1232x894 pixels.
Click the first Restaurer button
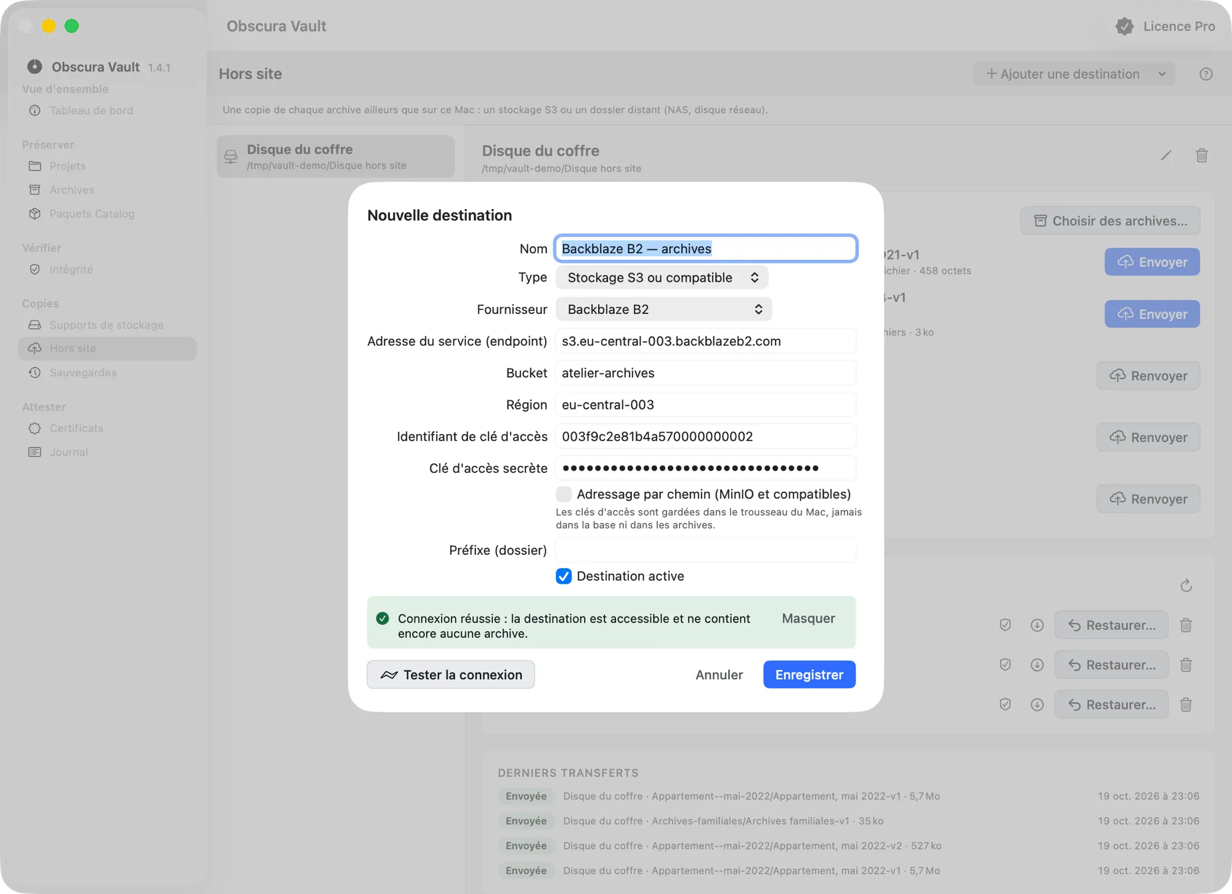coord(1111,625)
